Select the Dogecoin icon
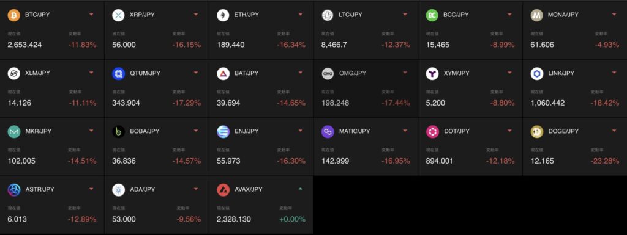 pyautogui.click(x=537, y=131)
